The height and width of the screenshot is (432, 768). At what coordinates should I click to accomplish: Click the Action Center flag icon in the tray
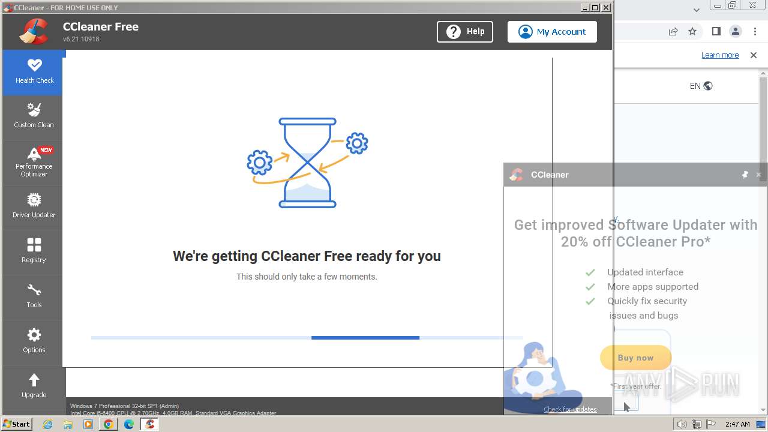[710, 424]
